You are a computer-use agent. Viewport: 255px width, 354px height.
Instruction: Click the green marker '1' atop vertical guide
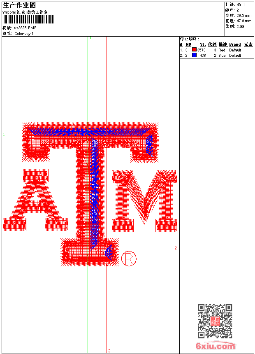click(90, 38)
